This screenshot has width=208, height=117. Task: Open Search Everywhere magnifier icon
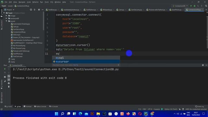[x=206, y=6]
